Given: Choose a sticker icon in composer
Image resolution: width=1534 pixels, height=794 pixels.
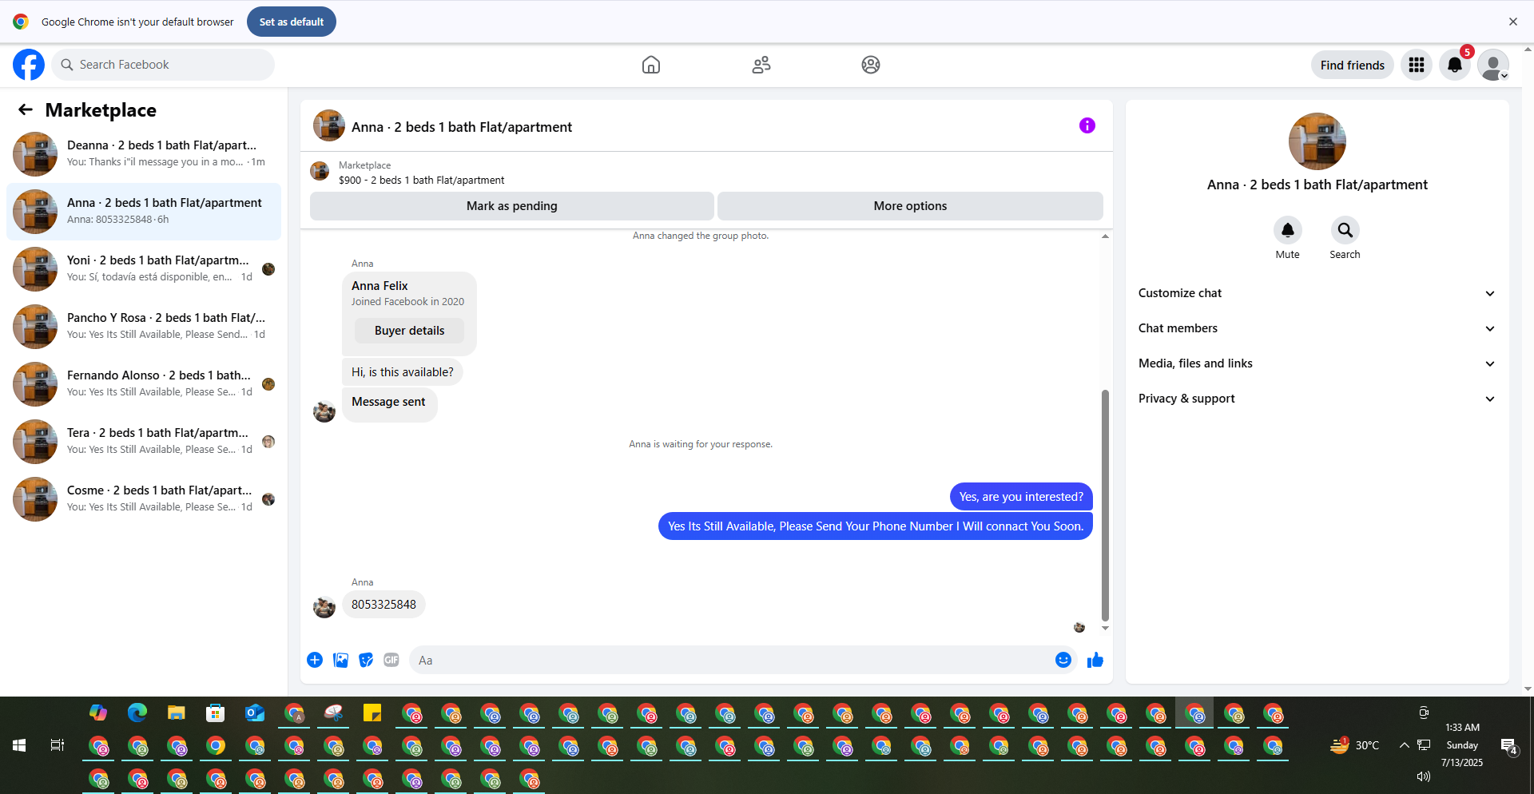Looking at the screenshot, I should coord(366,660).
